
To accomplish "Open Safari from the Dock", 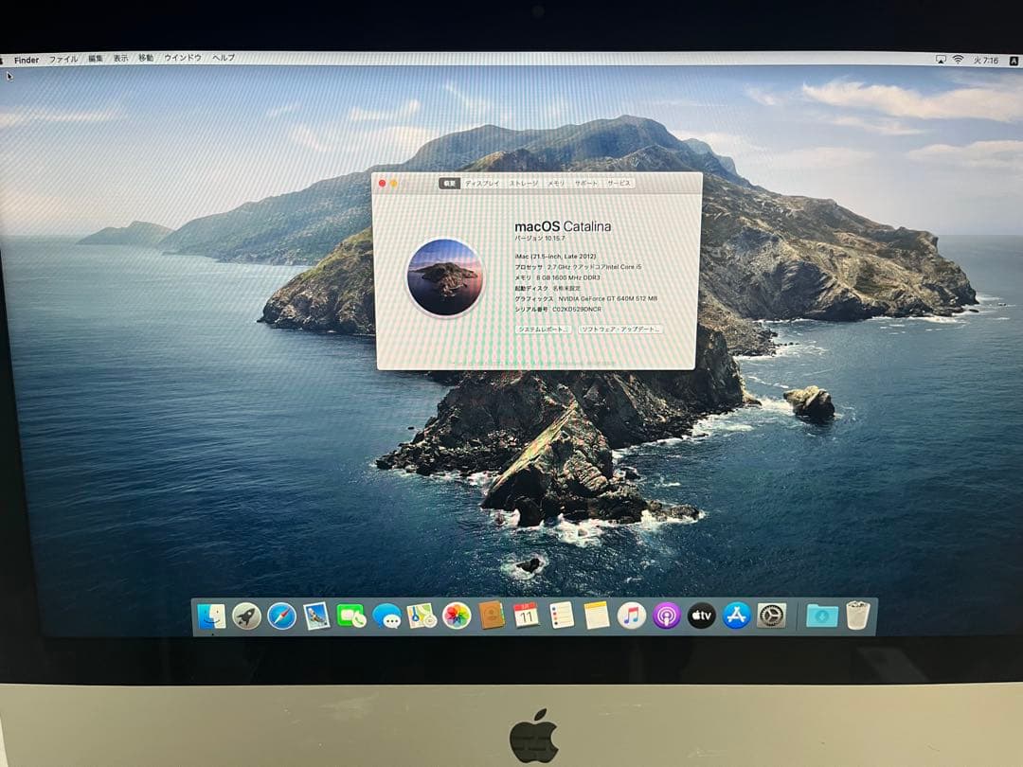I will coord(283,615).
